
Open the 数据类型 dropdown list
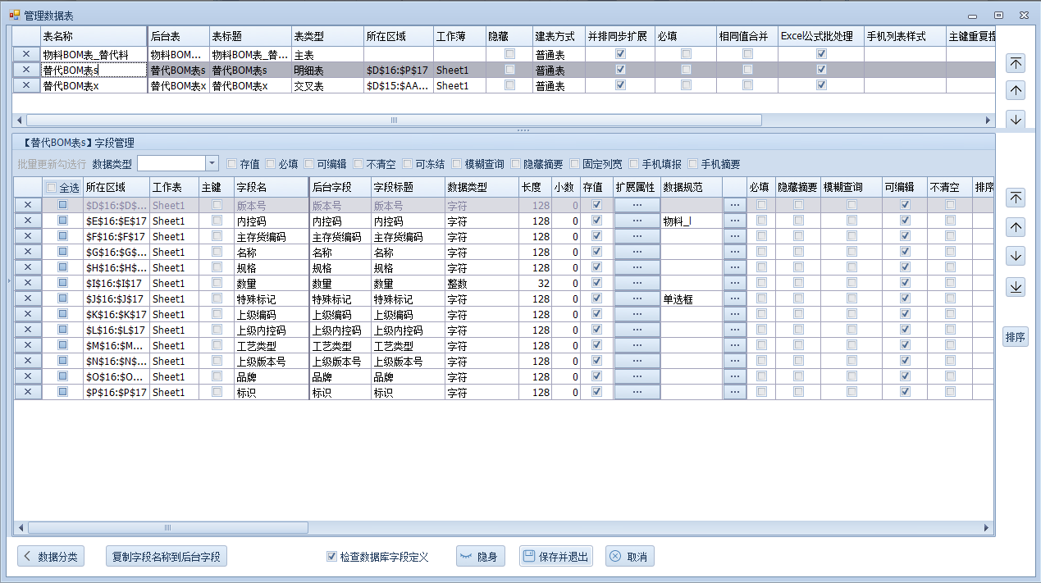212,163
